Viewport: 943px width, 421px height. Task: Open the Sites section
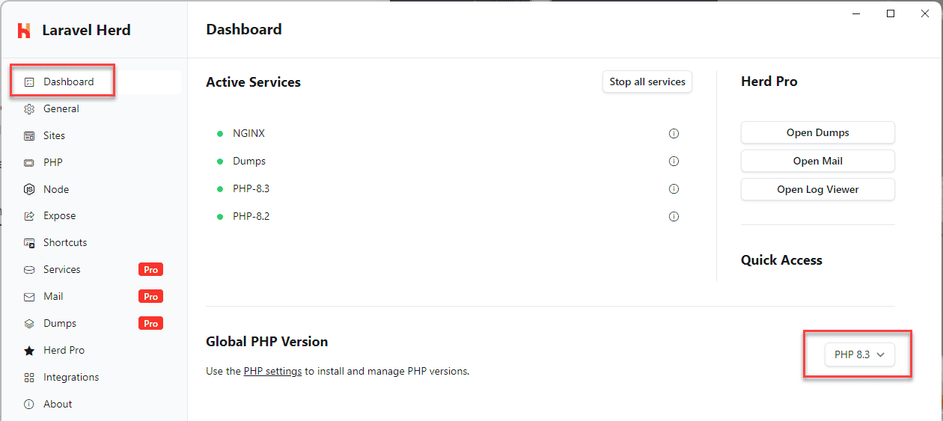54,136
